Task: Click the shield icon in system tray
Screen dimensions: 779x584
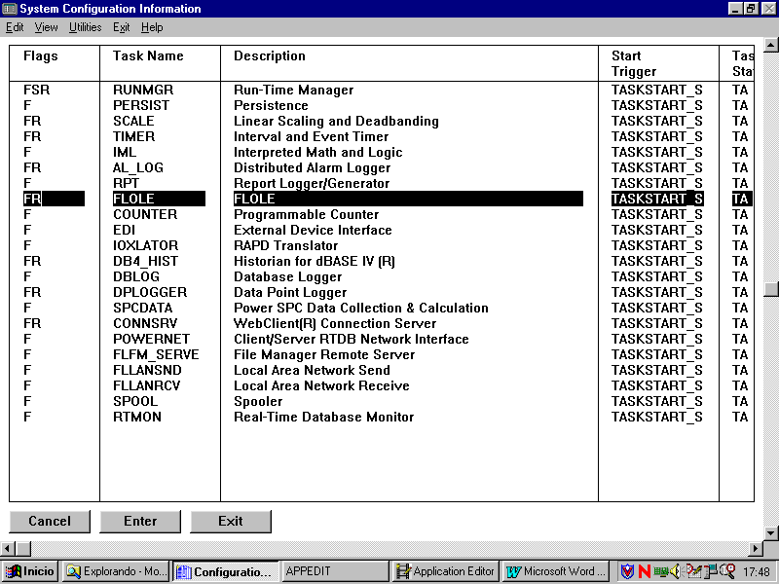Action: (x=628, y=571)
